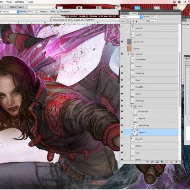Screen dimensions: 190x190
Task: Click the lock position icon
Action: [133, 22]
